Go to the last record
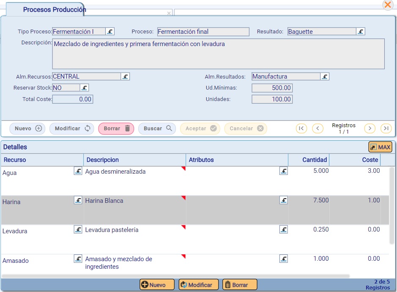397x292 pixels. [386, 128]
